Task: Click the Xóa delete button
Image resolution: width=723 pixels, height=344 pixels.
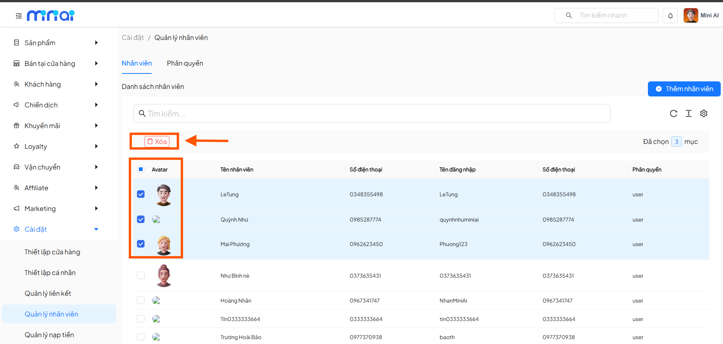Action: (x=157, y=141)
